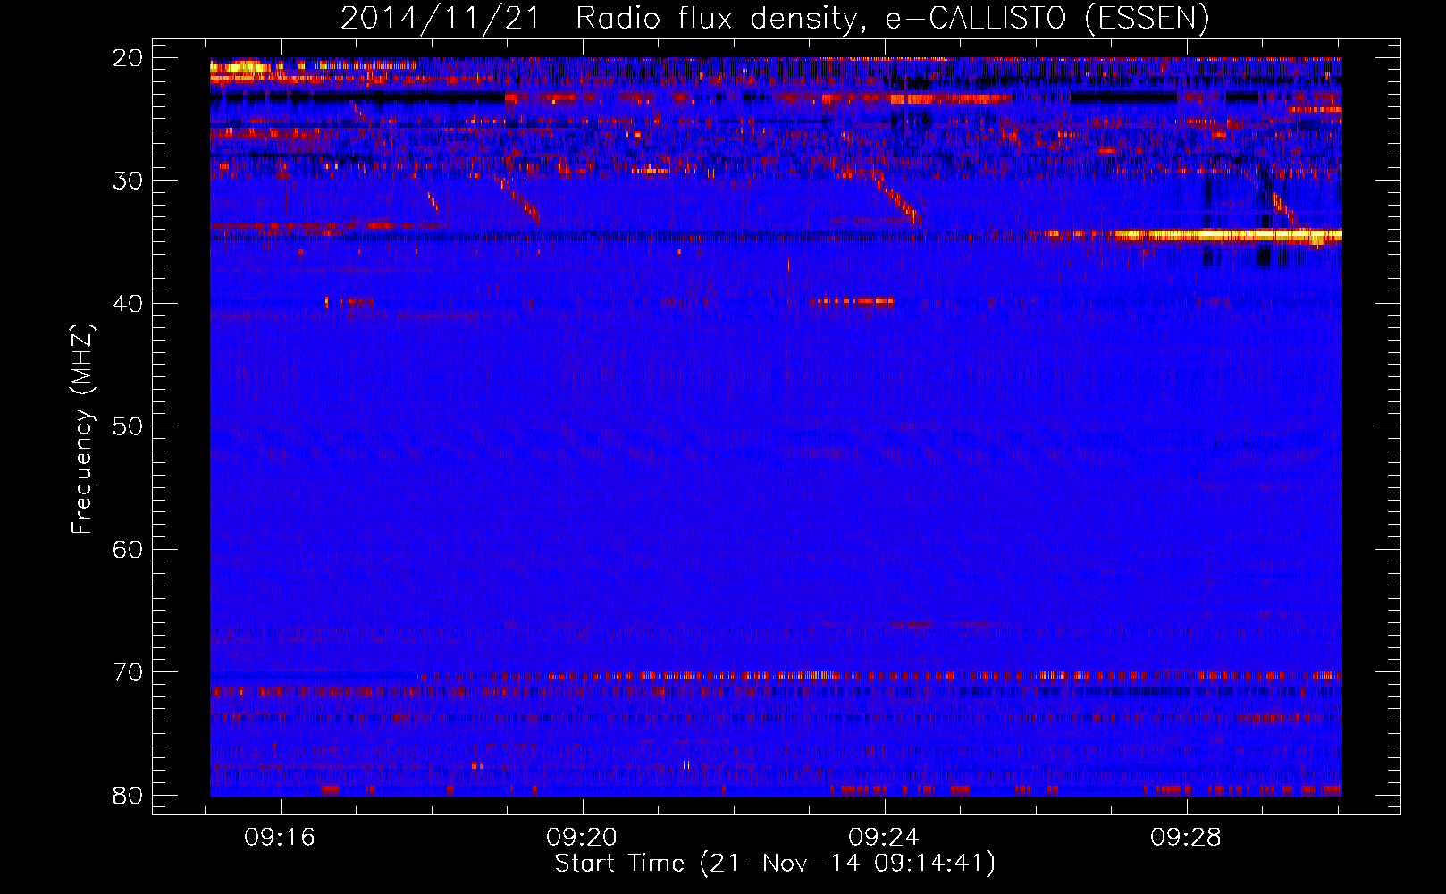Click the frequency tick label '70'
The height and width of the screenshot is (894, 1446).
[128, 672]
